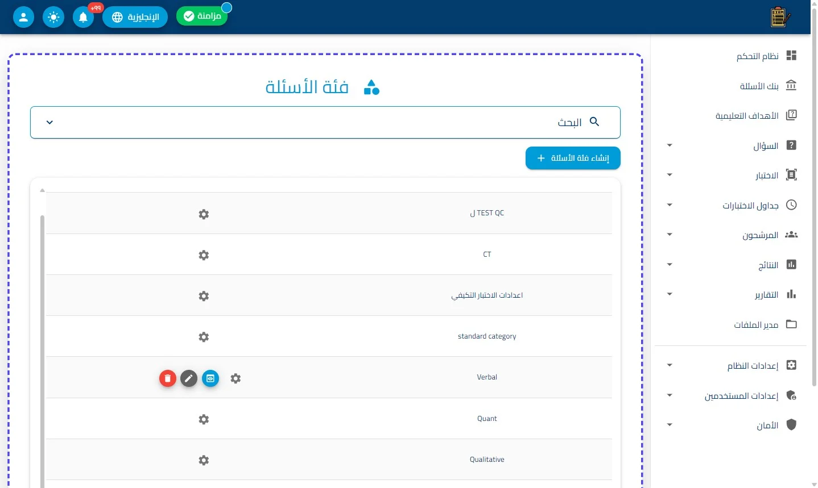This screenshot has width=818, height=488.
Task: Click the إنشاء فئة الأسئلة create button
Action: [573, 158]
